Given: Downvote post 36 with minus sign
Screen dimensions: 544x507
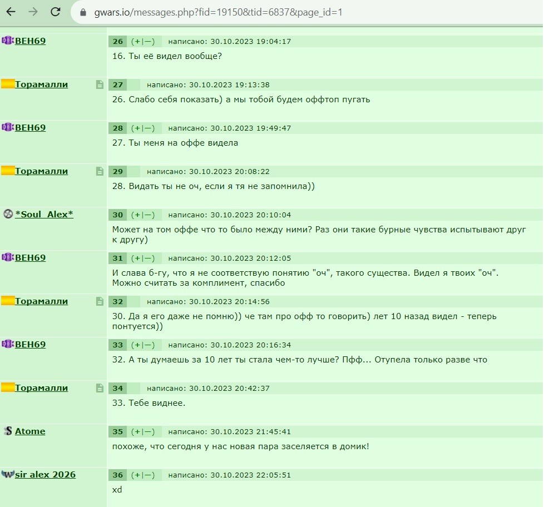Looking at the screenshot, I should 148,475.
